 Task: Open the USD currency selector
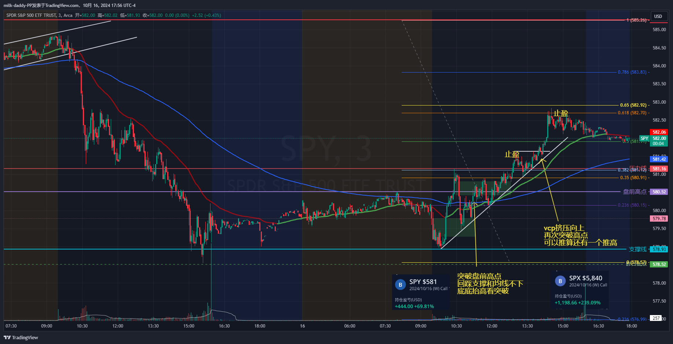658,16
